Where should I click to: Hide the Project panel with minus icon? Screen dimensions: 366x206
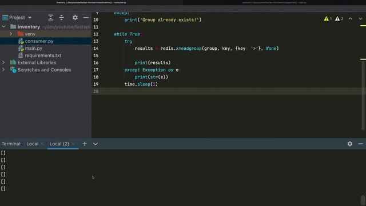[x=86, y=18]
